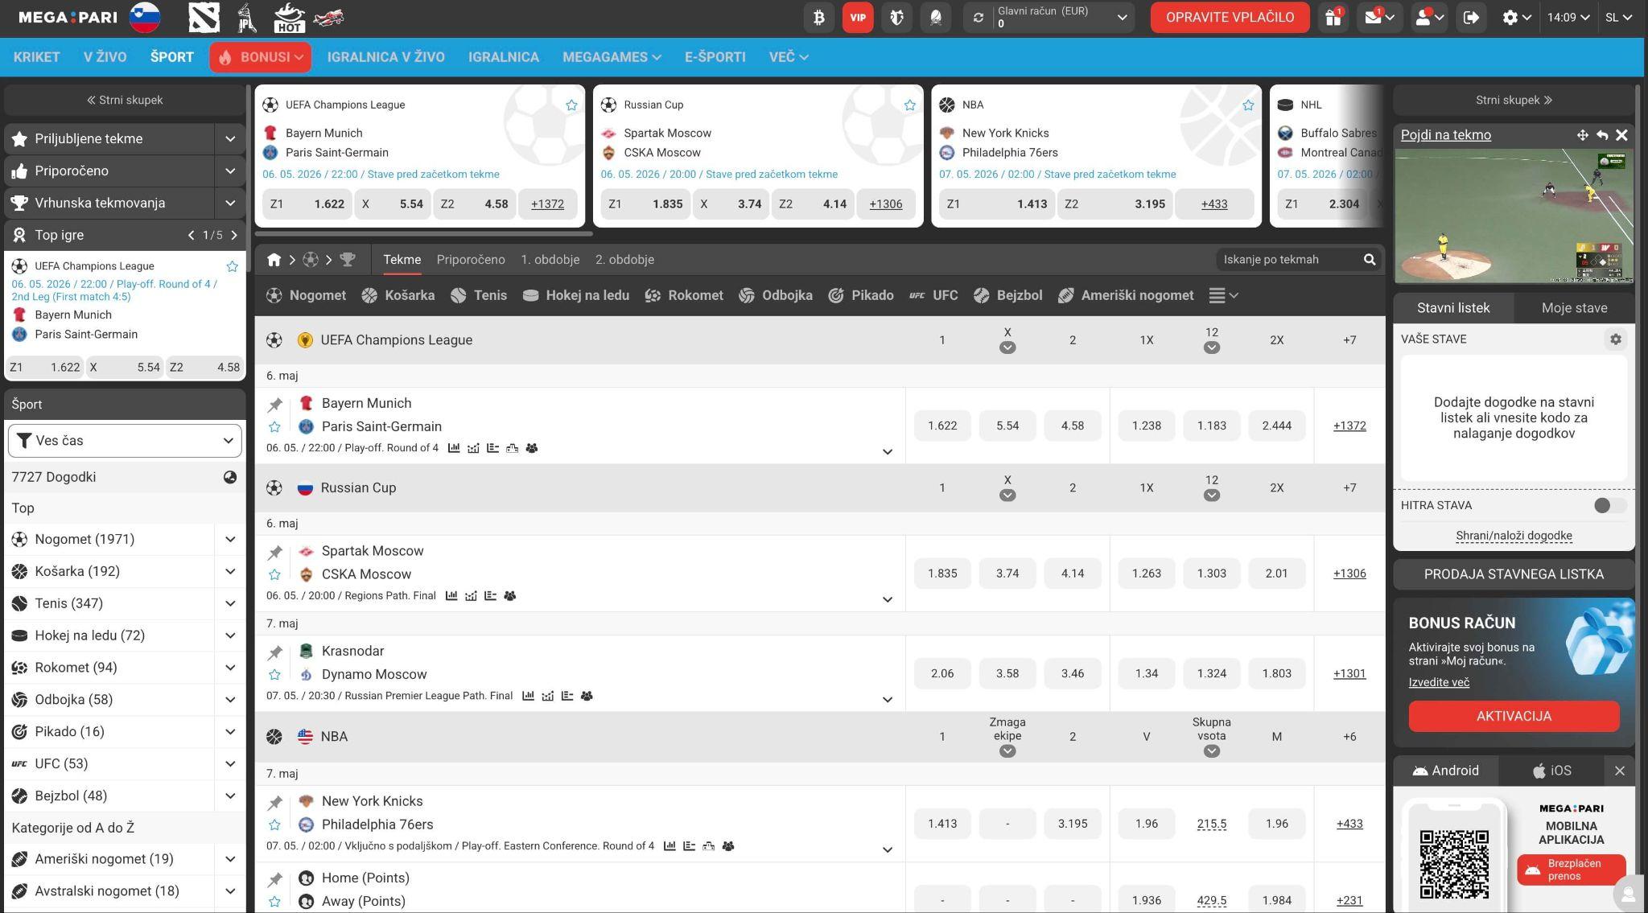This screenshot has width=1648, height=913.
Task: Click the logout icon
Action: click(x=1471, y=17)
